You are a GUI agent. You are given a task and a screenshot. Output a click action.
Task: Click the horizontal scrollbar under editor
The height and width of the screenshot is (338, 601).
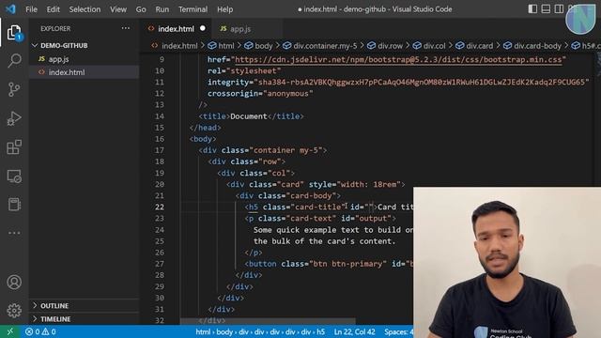click(x=268, y=320)
